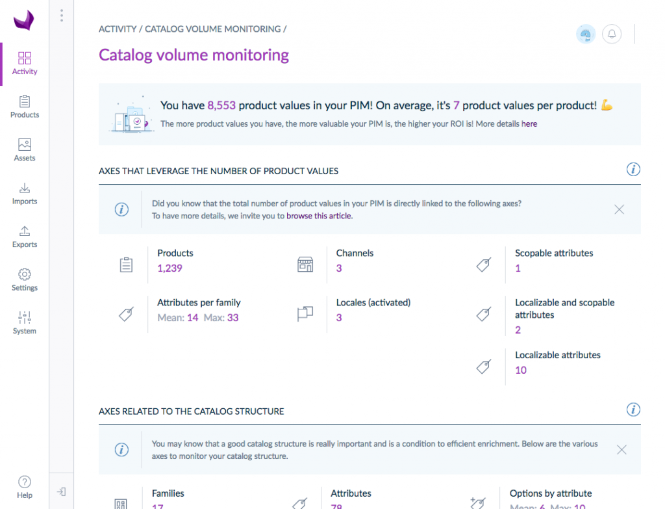Open Help from the sidebar
The width and height of the screenshot is (665, 509).
coord(25,487)
